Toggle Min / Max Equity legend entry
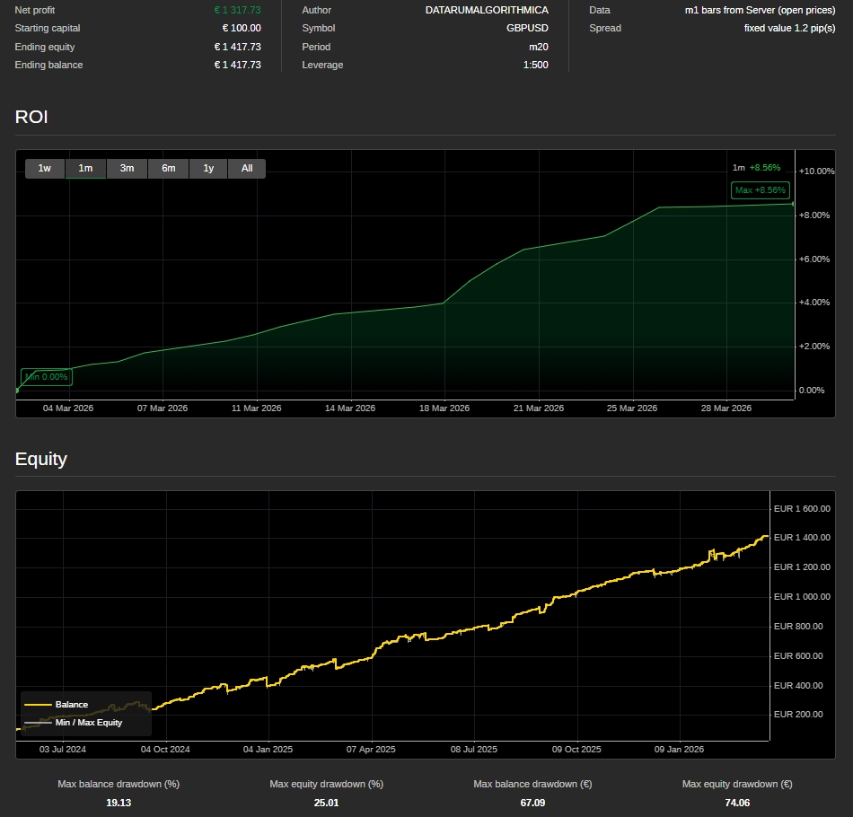 88,722
